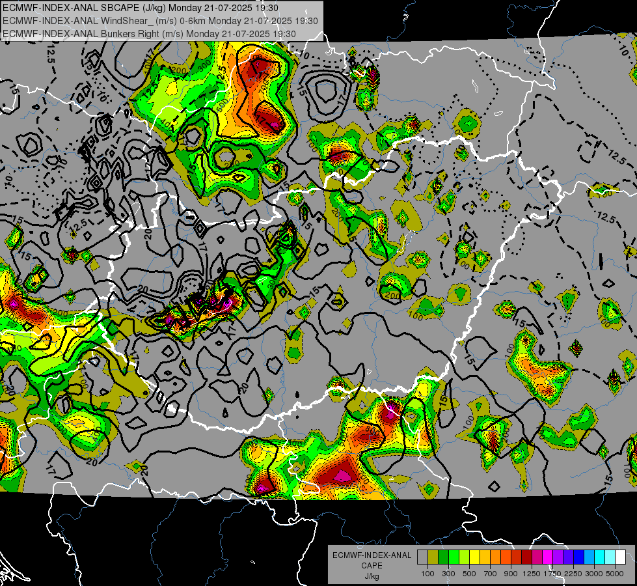The image size is (637, 586).
Task: Pick the gray swatch in the CAPE legend
Action: pos(422,557)
